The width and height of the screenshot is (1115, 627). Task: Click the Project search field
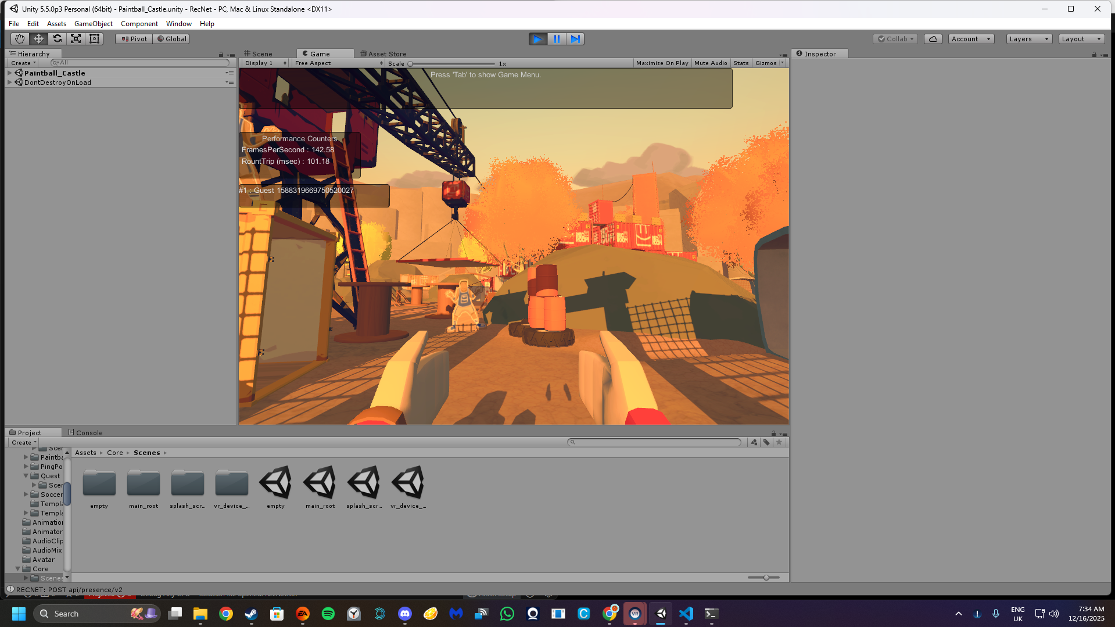click(x=654, y=442)
